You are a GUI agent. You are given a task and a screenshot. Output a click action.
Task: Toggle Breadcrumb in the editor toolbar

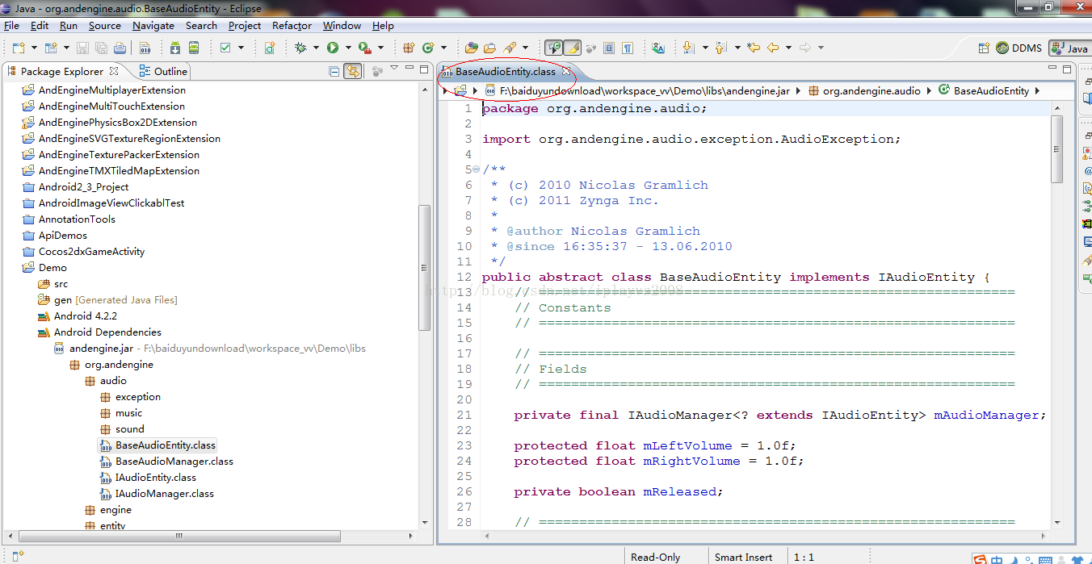point(554,48)
